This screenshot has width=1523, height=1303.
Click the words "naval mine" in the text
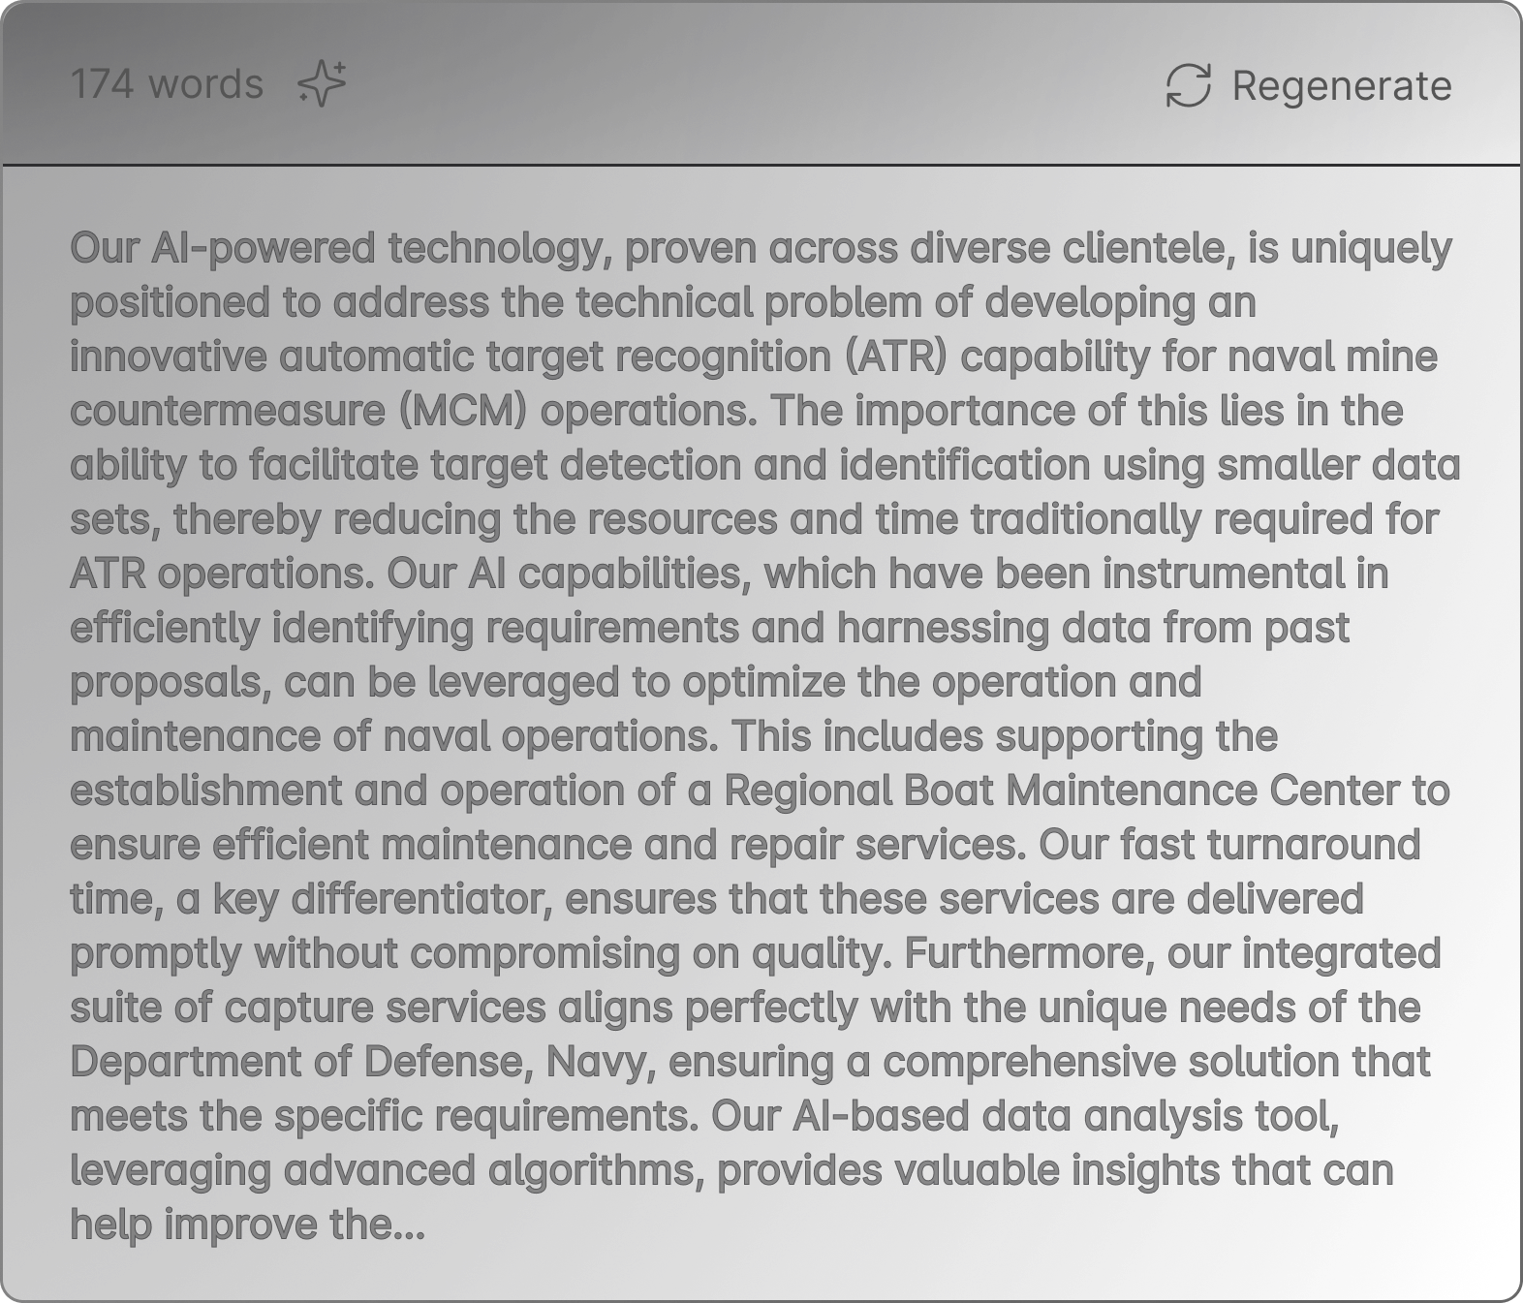coord(1332,357)
